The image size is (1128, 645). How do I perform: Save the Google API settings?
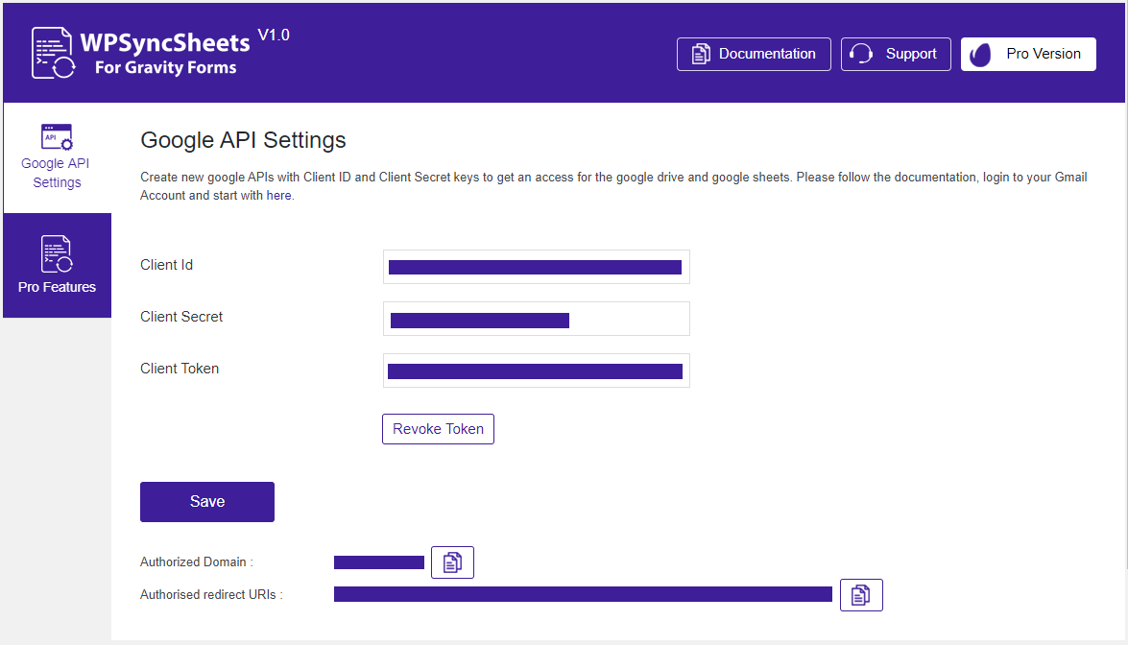click(207, 502)
